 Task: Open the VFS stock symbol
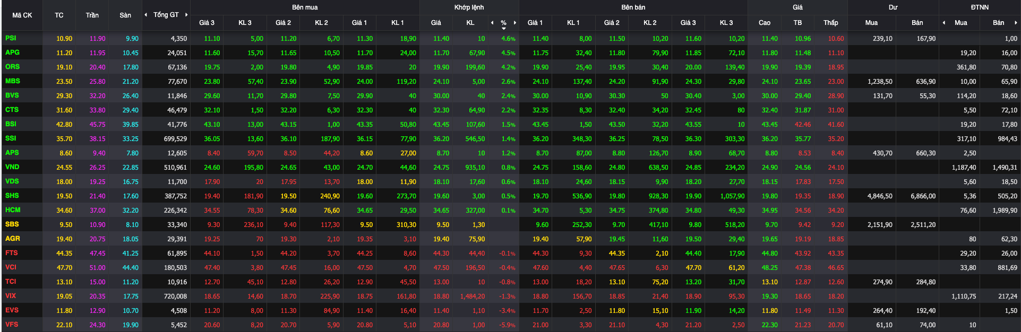(12, 325)
